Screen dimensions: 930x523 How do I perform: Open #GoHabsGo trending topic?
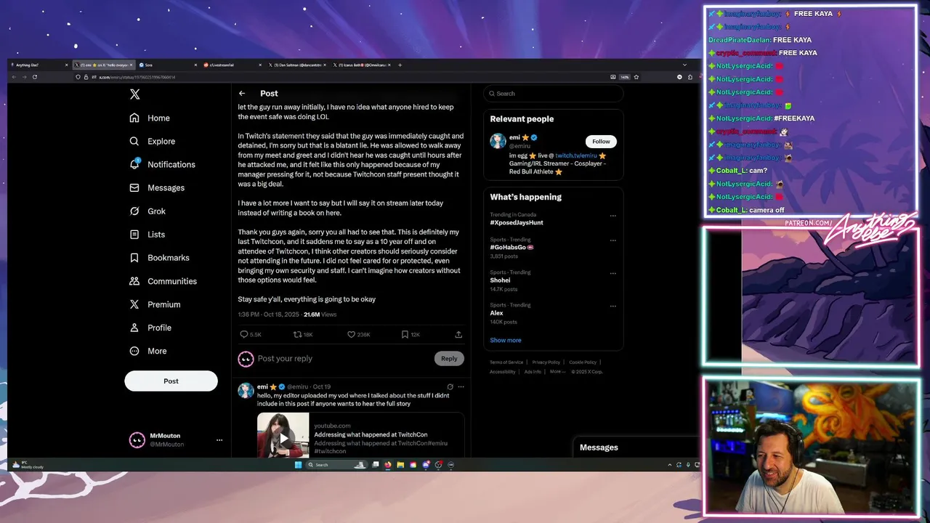click(511, 247)
